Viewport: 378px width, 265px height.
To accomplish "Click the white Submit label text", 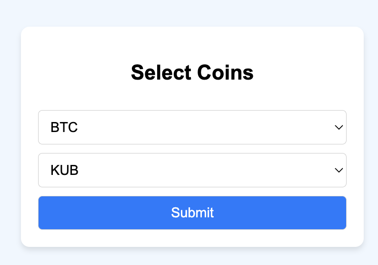I will 192,213.
